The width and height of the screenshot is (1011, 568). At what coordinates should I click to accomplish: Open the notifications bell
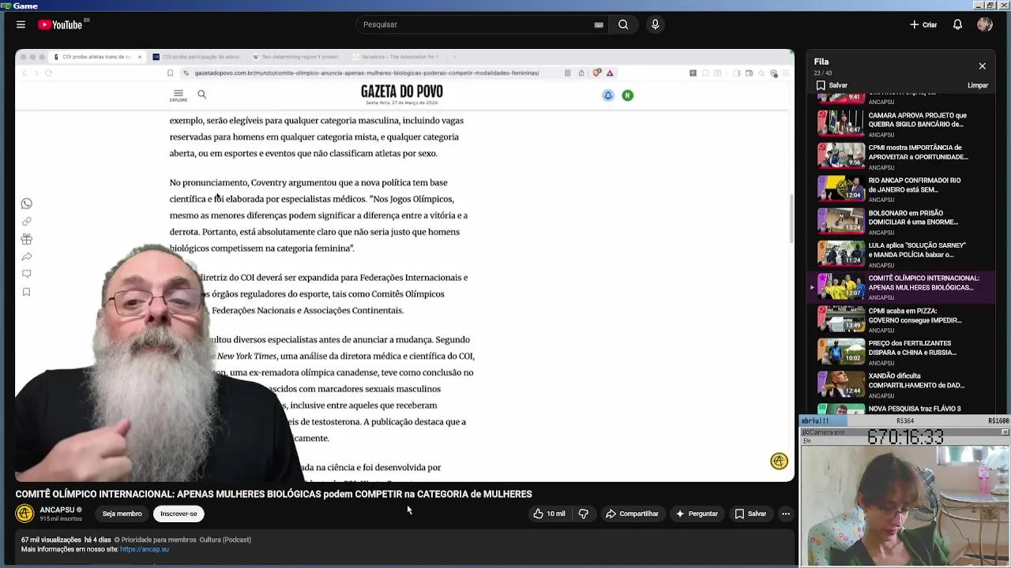pos(957,24)
